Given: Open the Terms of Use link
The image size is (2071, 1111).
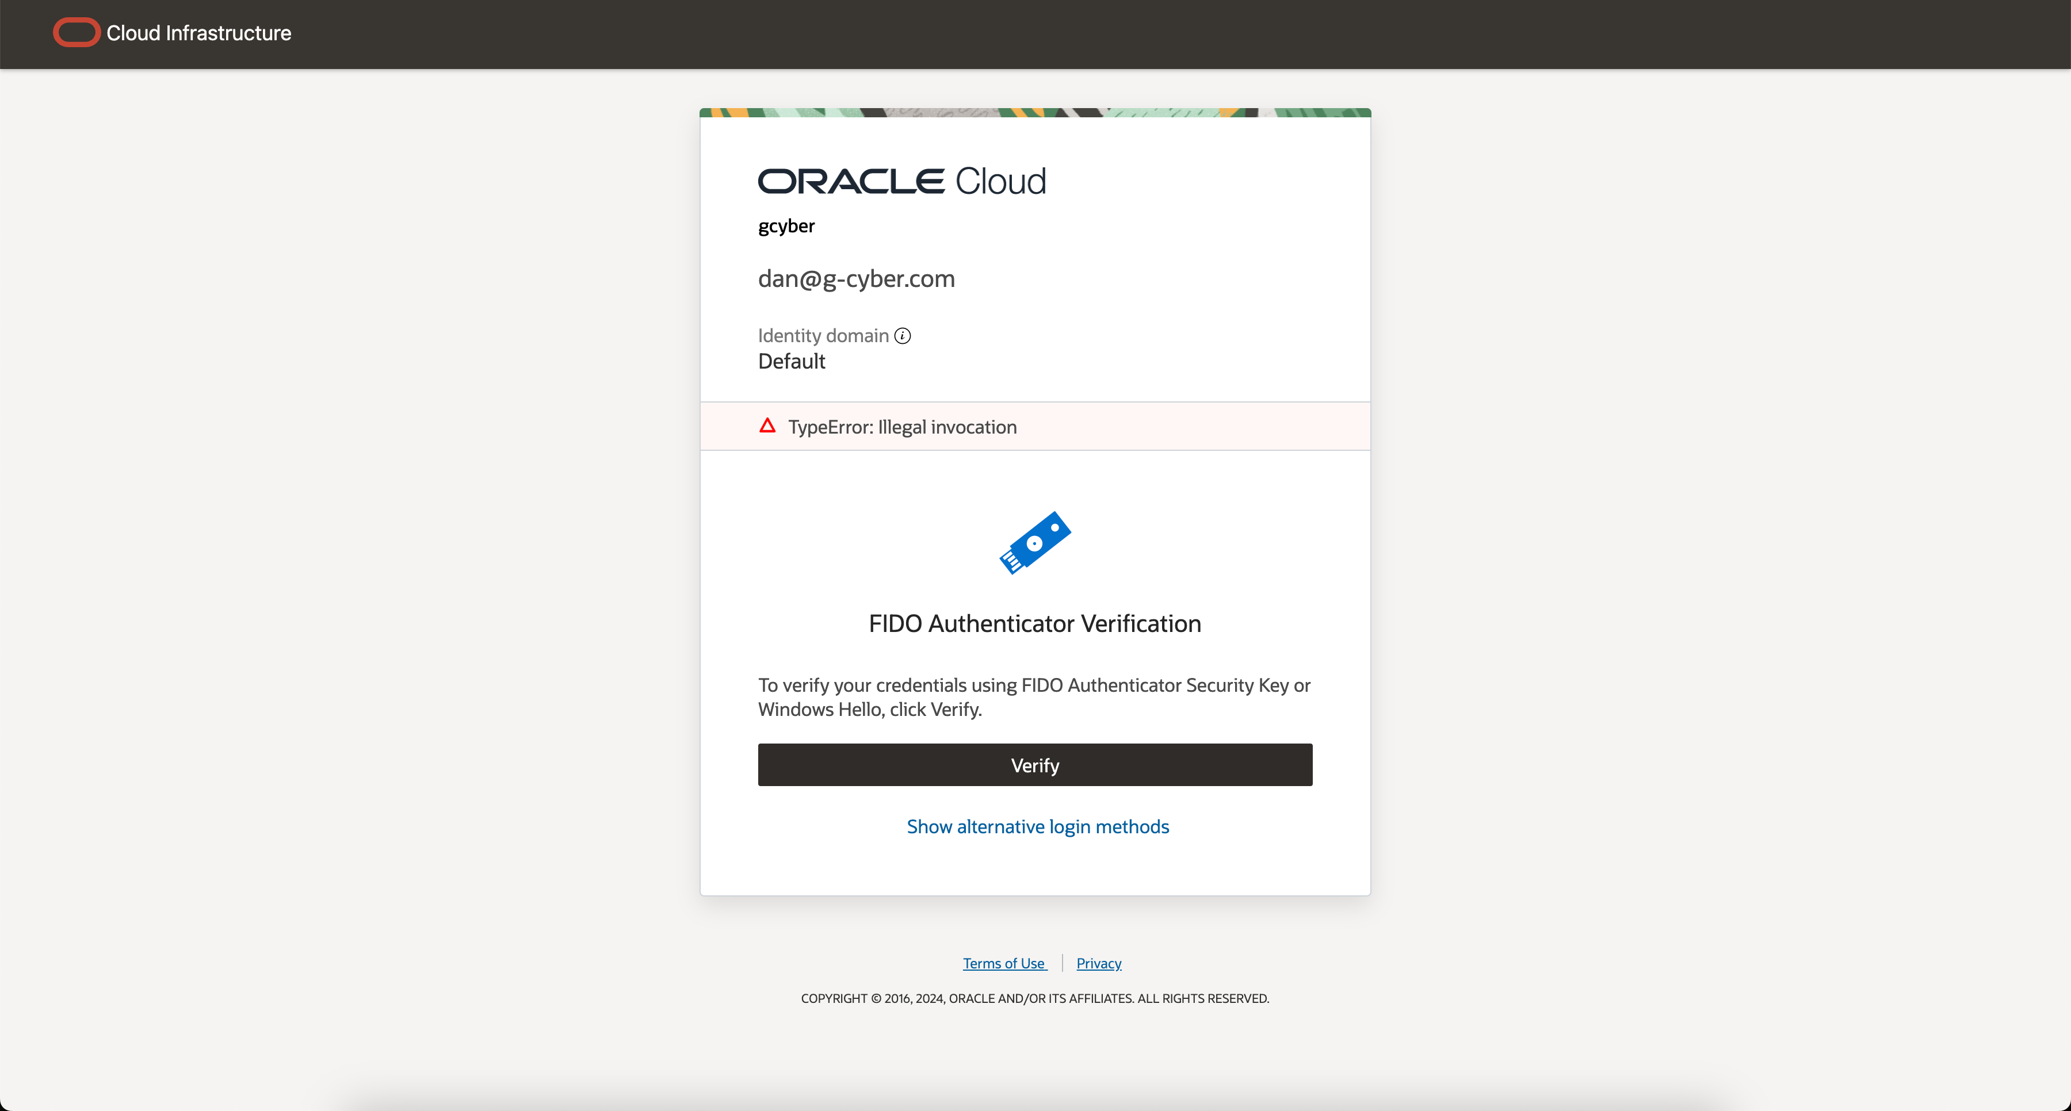Looking at the screenshot, I should click(1004, 963).
